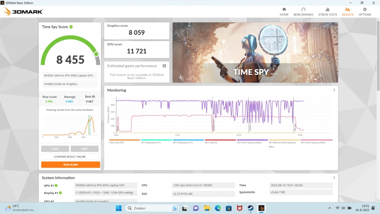Click the GUI version v2.27.8155 s64
This screenshot has height=214, width=380.
tap(203, 194)
